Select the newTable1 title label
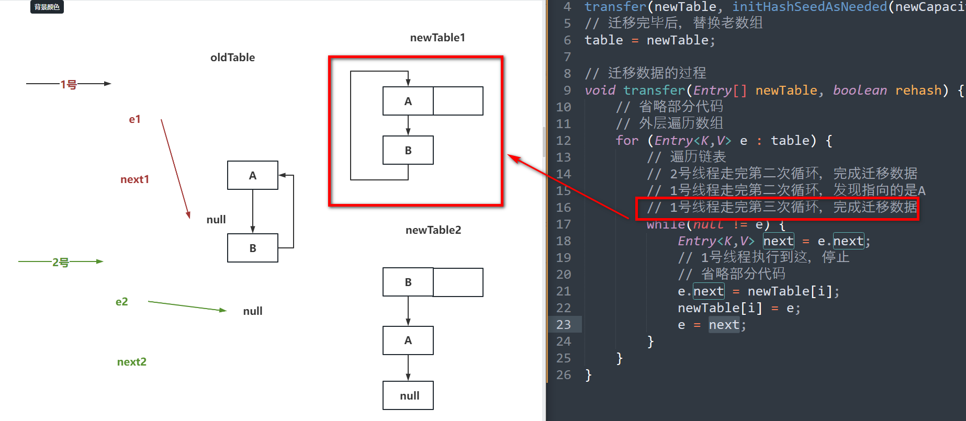The width and height of the screenshot is (966, 421). point(437,38)
